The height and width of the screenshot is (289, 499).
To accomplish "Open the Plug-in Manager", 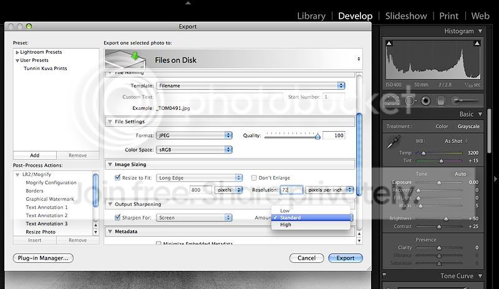I will (43, 258).
